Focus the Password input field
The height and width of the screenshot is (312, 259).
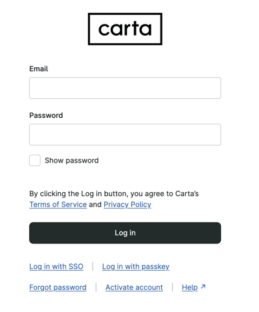[125, 135]
